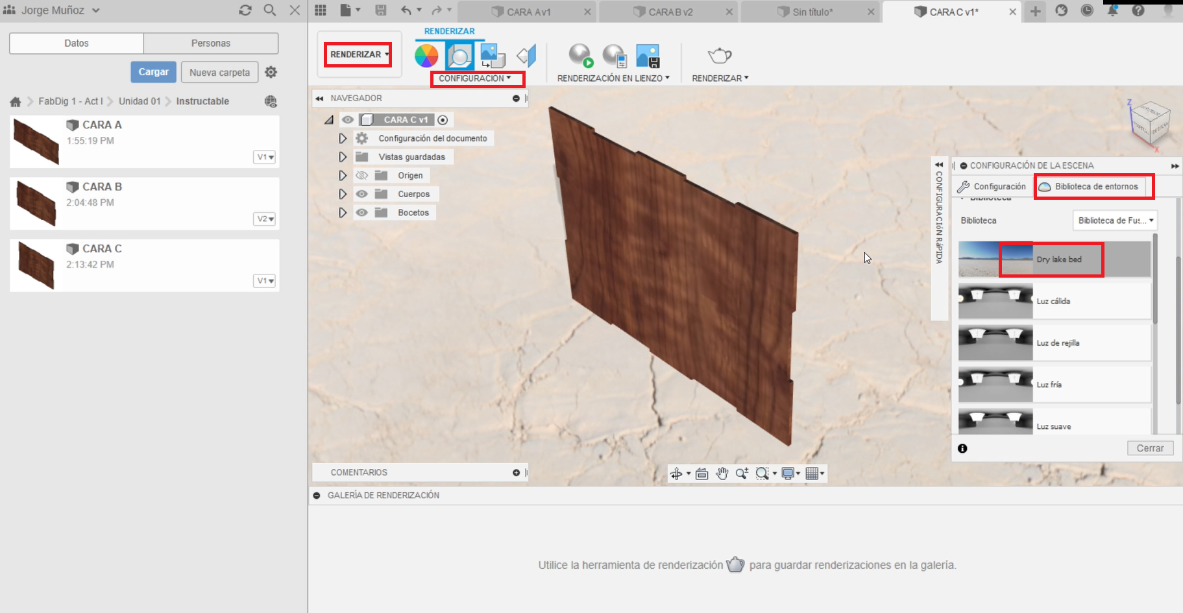The height and width of the screenshot is (613, 1183).
Task: Open Grid and Snaps icon
Action: (812, 474)
